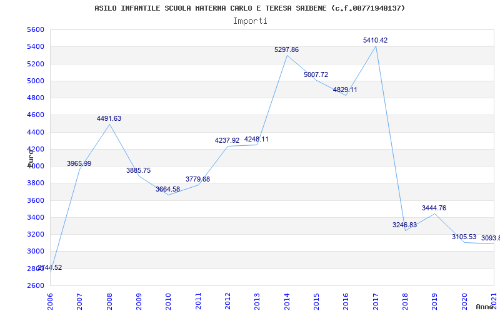This screenshot has height=313, width=500.
Task: Click the 4248.11 data label
Action: pyautogui.click(x=256, y=139)
